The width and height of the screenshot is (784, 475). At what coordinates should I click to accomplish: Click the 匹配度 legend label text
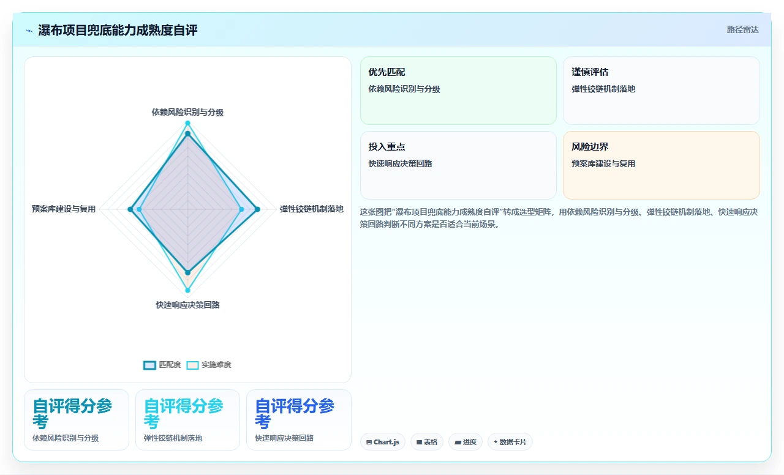pyautogui.click(x=170, y=365)
